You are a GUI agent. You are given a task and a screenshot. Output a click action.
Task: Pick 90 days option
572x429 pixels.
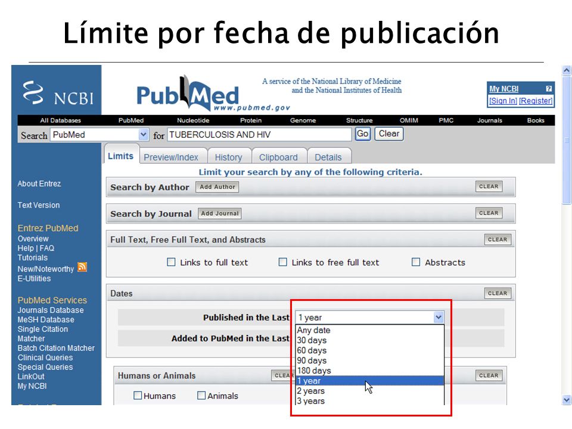[x=370, y=361]
